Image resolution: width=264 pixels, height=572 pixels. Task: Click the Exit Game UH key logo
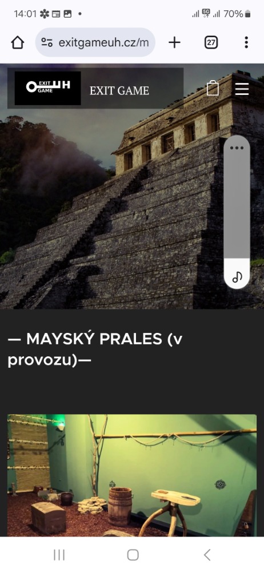coord(48,88)
